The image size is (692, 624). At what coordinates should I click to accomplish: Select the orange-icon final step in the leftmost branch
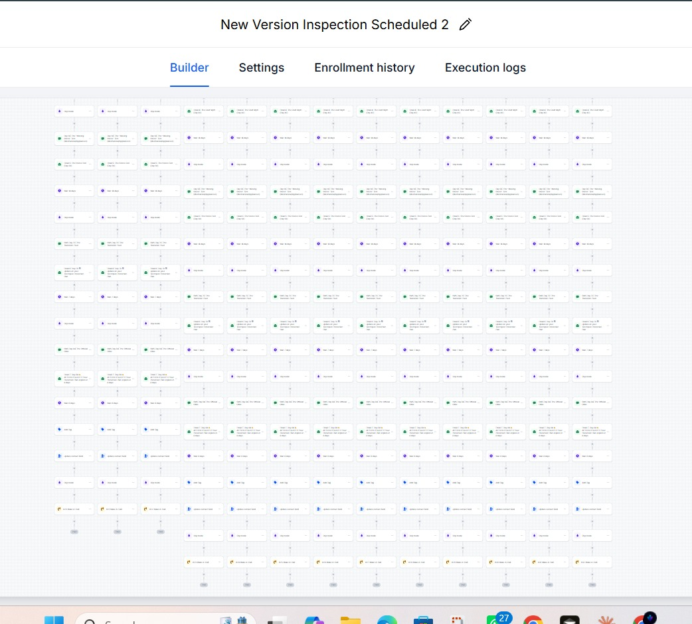pos(74,509)
